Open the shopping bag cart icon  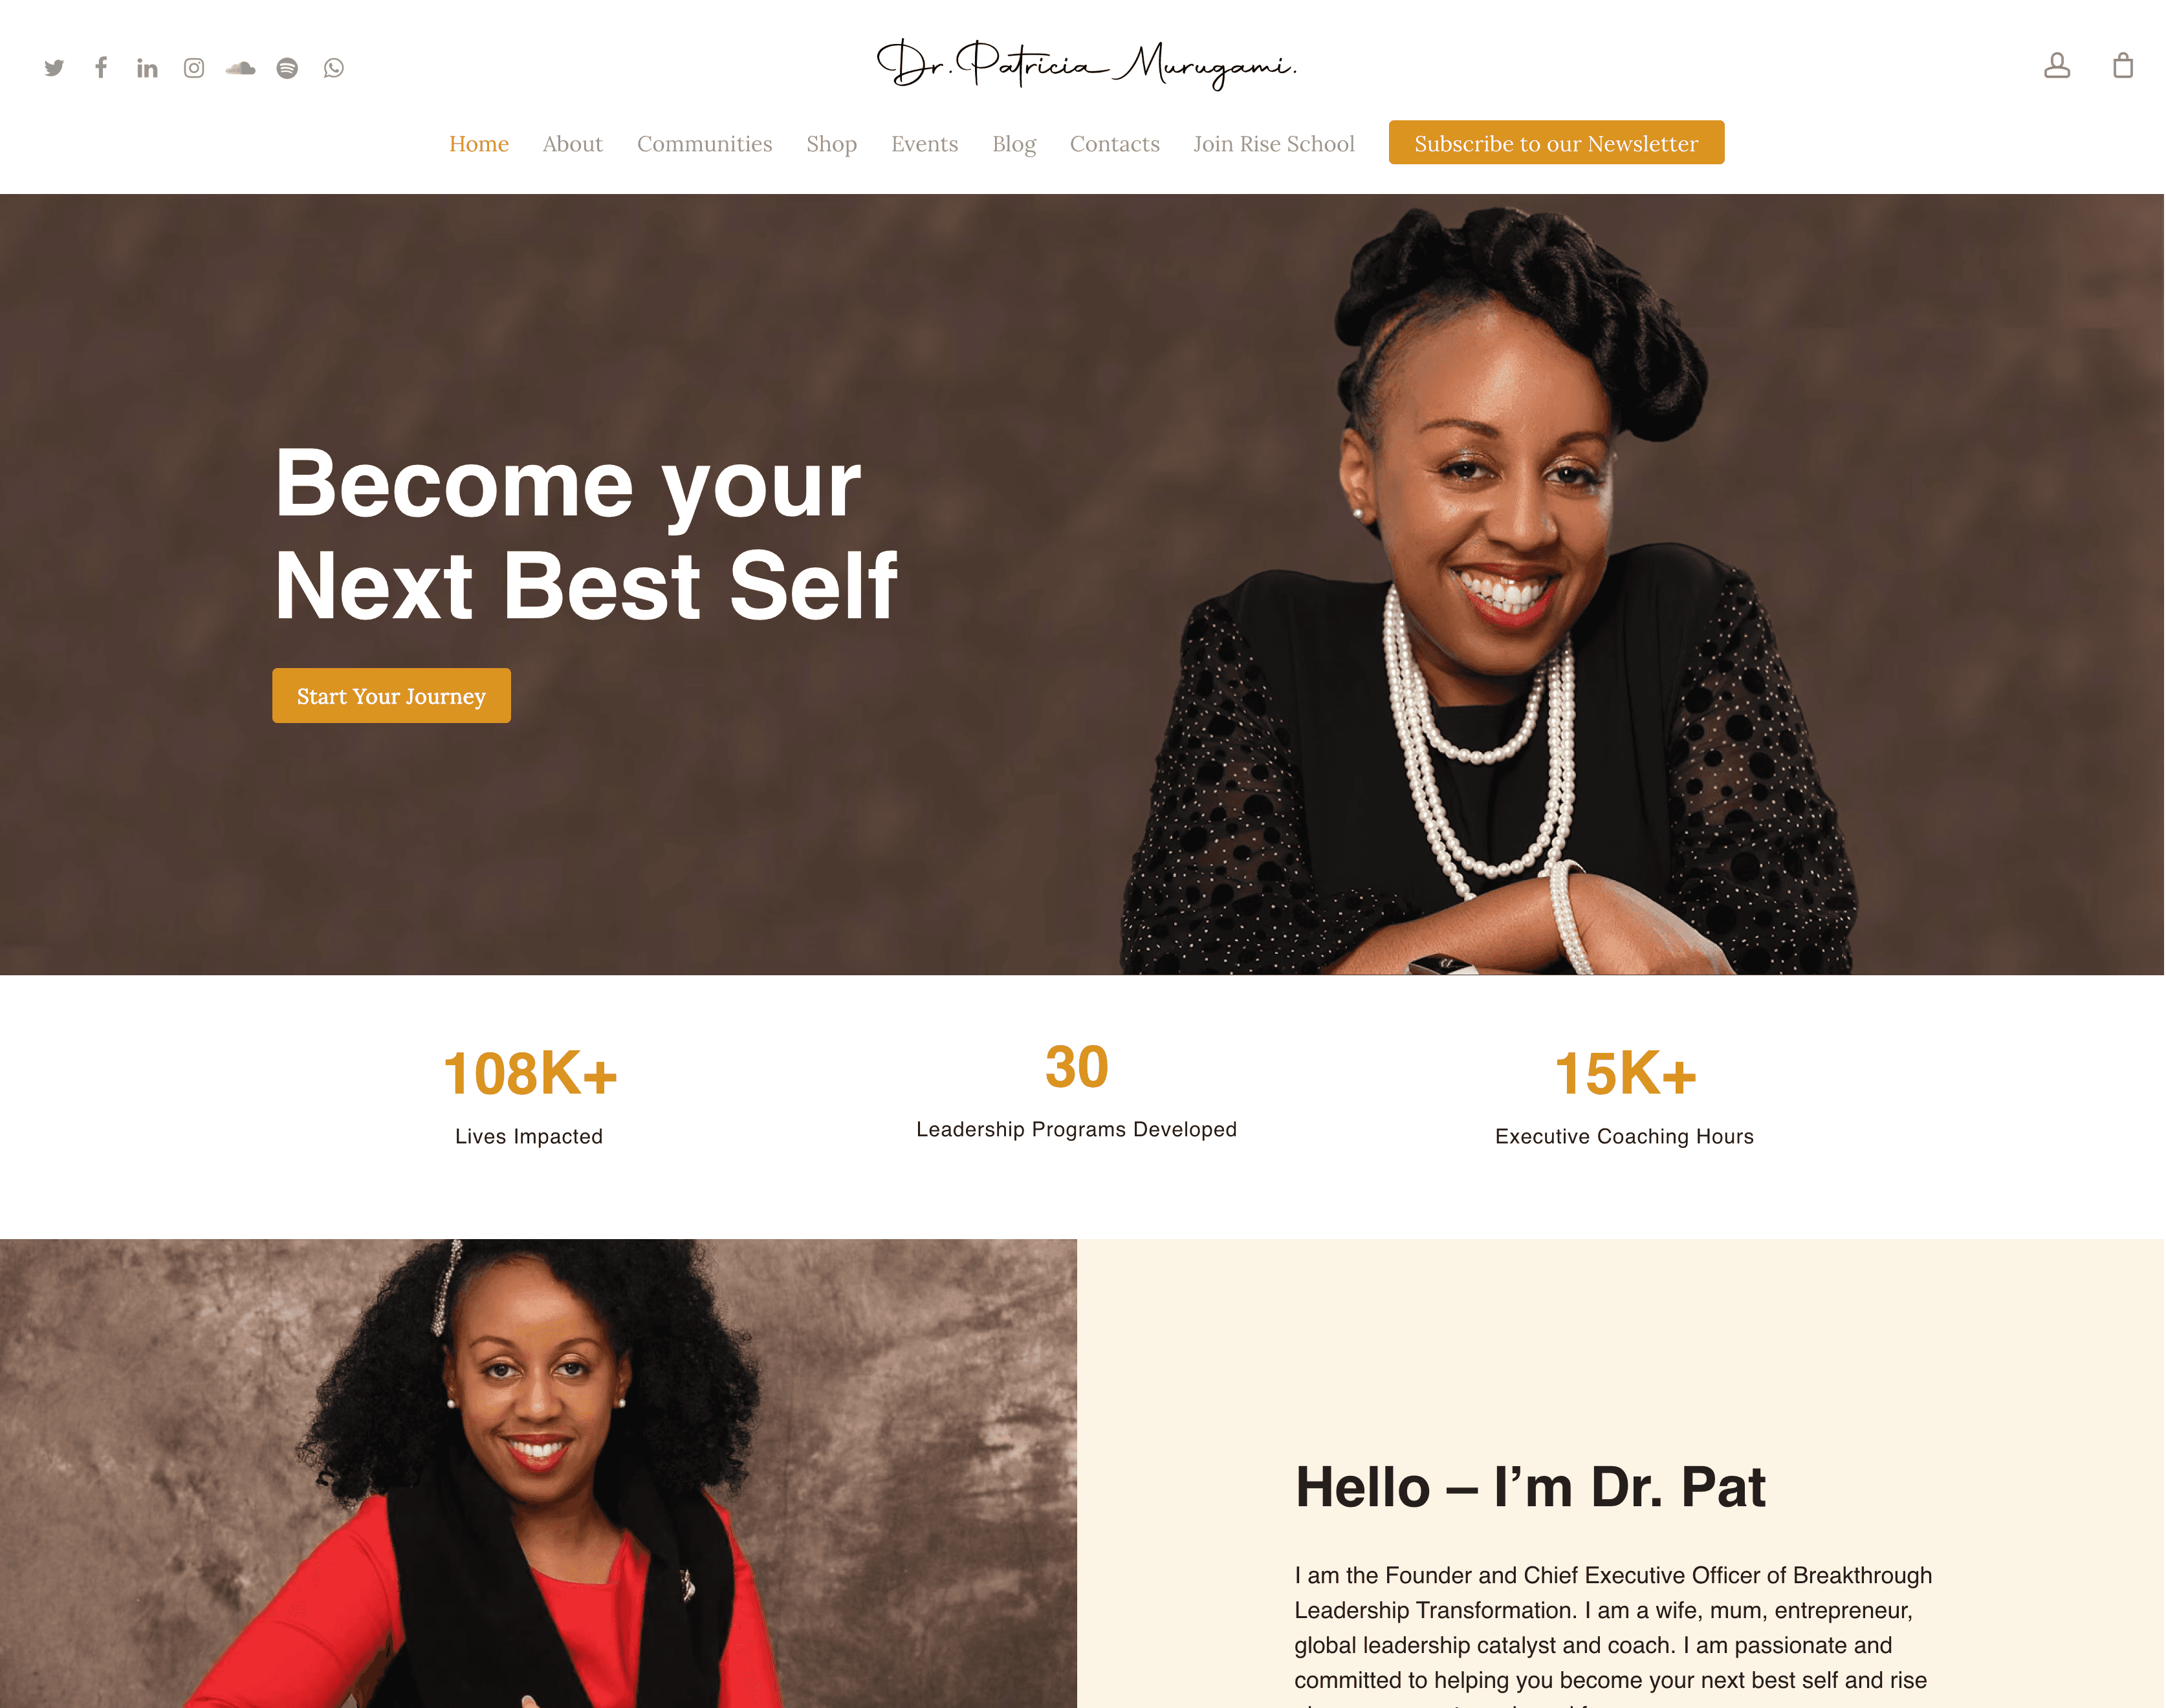(2123, 66)
